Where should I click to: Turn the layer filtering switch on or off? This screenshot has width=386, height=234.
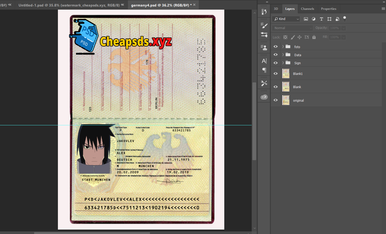tap(345, 19)
